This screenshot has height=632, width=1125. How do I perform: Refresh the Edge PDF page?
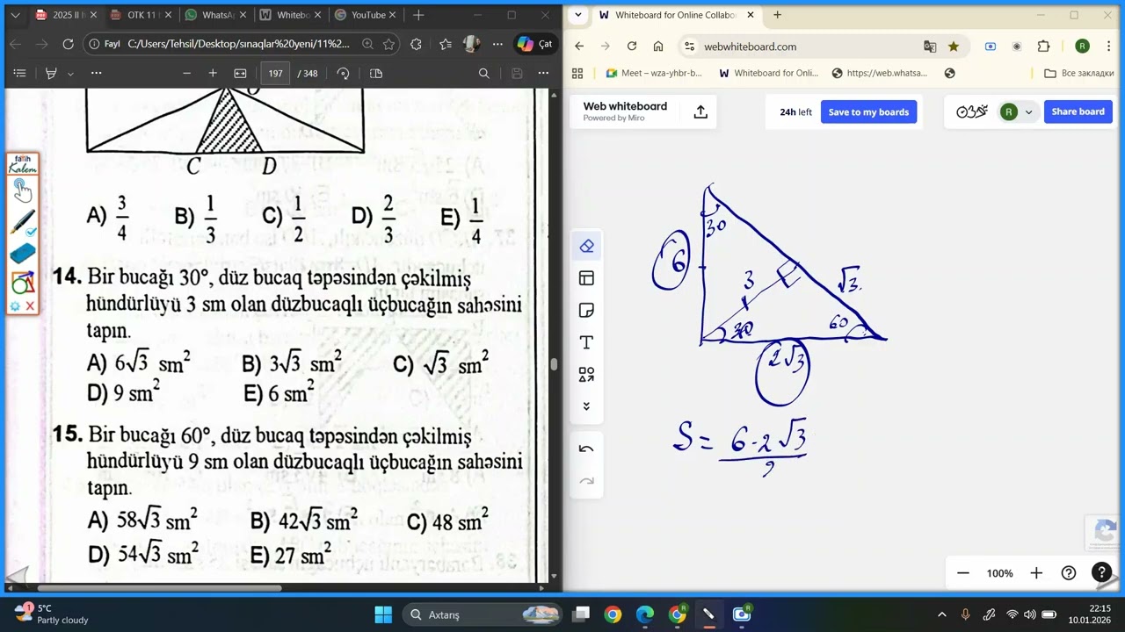68,44
